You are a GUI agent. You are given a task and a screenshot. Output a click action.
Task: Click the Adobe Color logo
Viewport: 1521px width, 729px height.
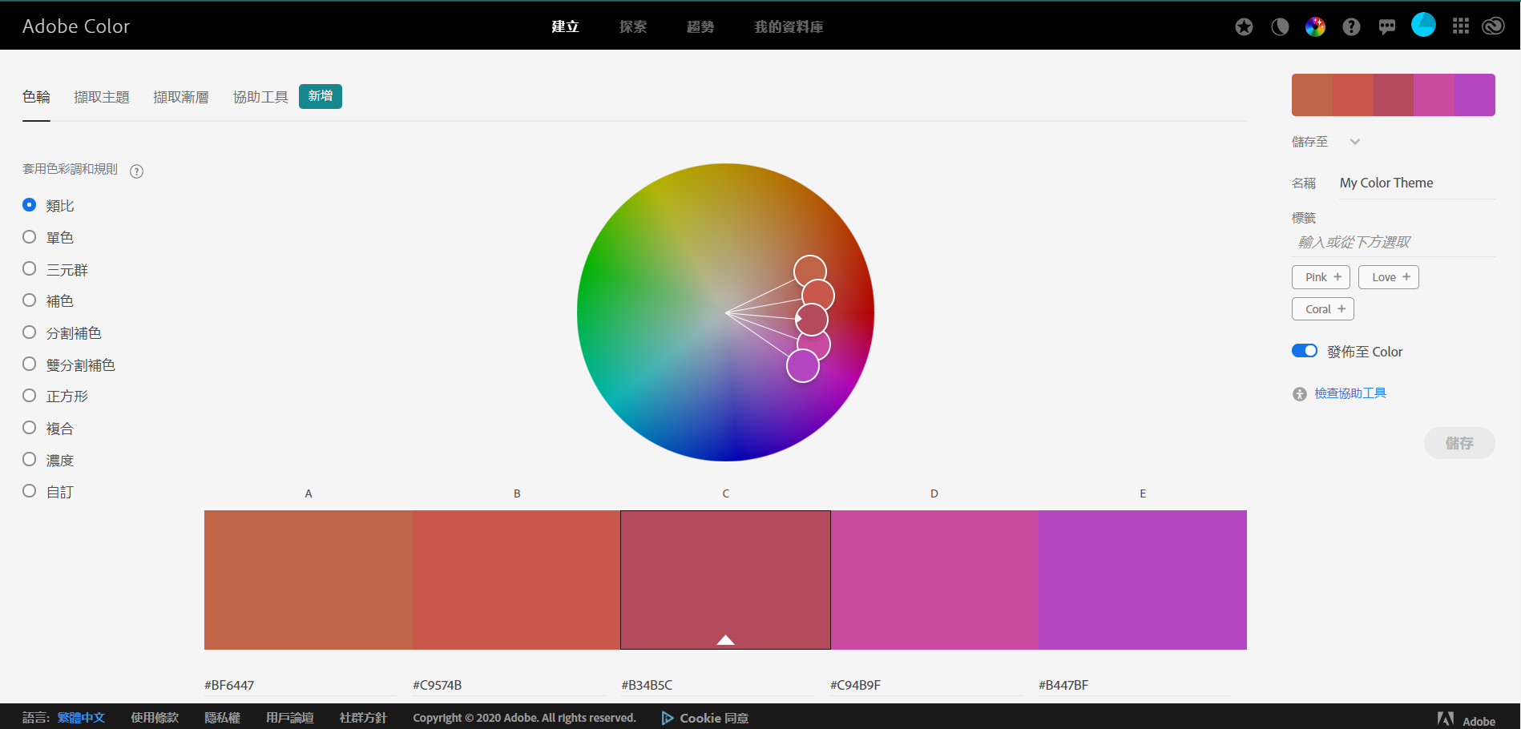coord(76,26)
